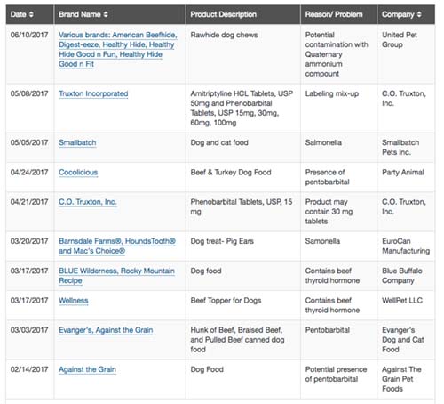The height and width of the screenshot is (404, 444).
Task: Select the 06/10/2017 date cell
Action: click(29, 35)
